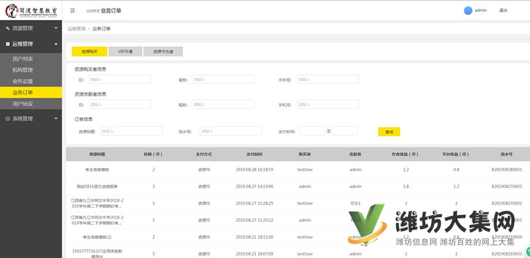The height and width of the screenshot is (258, 530).
Task: Click serial number B201908270002
Action: pos(506,203)
